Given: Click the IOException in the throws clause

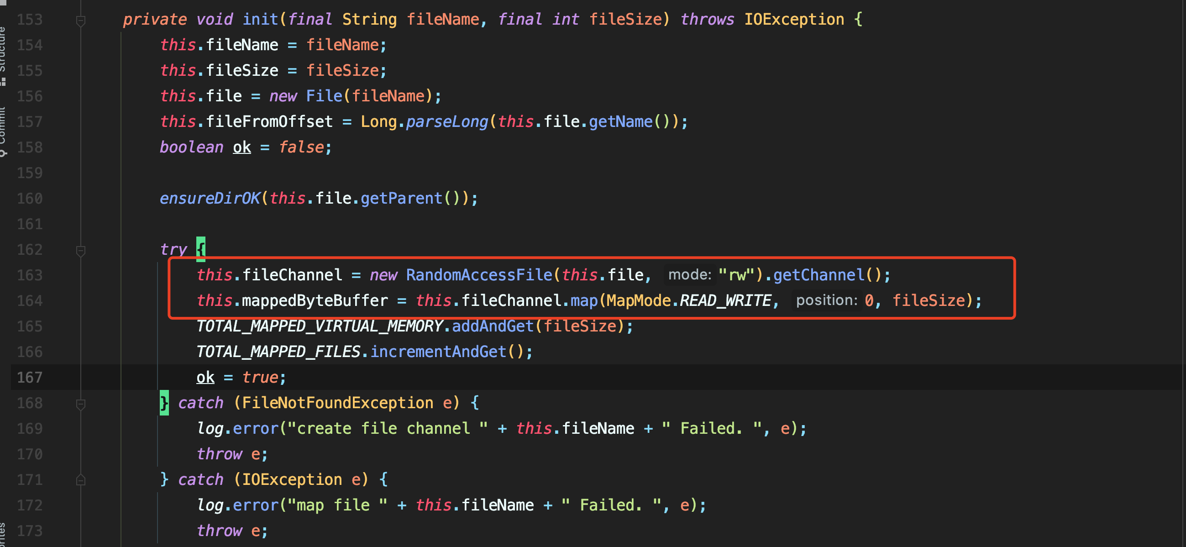Looking at the screenshot, I should (x=794, y=19).
